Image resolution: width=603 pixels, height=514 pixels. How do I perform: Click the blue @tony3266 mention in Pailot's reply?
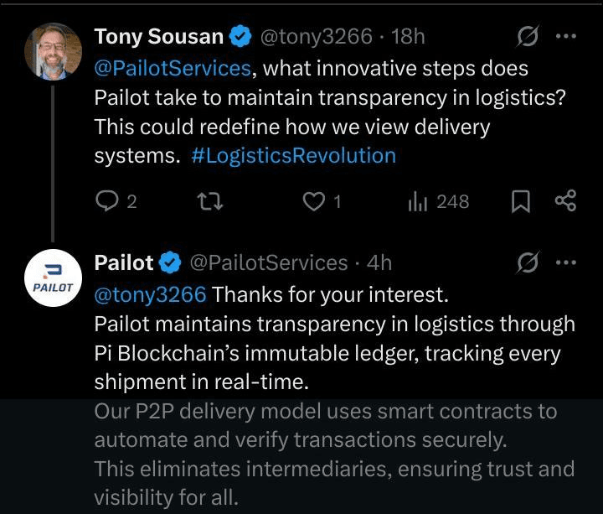tap(150, 294)
